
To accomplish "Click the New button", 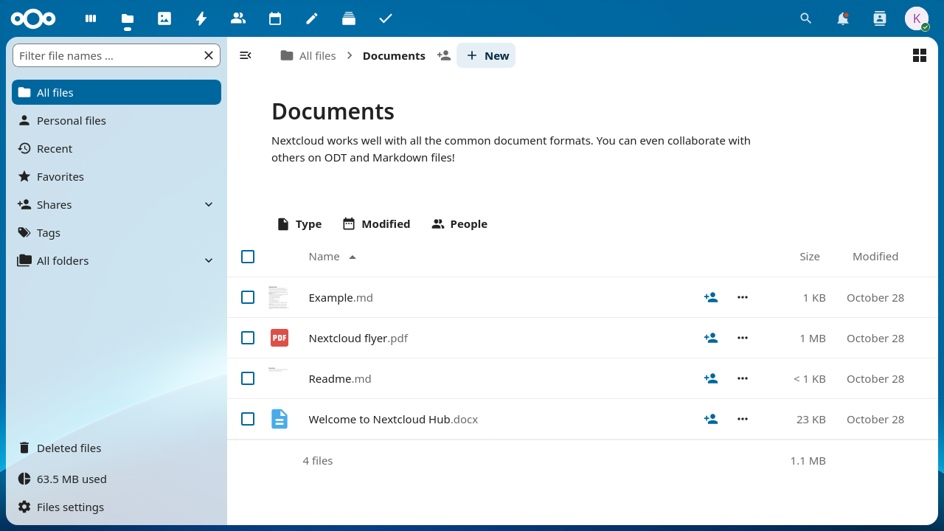I will coord(487,55).
